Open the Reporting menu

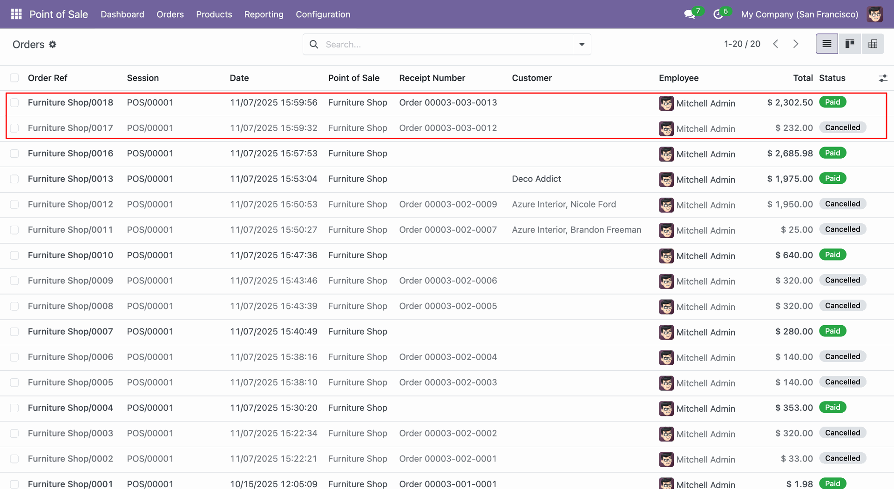pyautogui.click(x=264, y=14)
